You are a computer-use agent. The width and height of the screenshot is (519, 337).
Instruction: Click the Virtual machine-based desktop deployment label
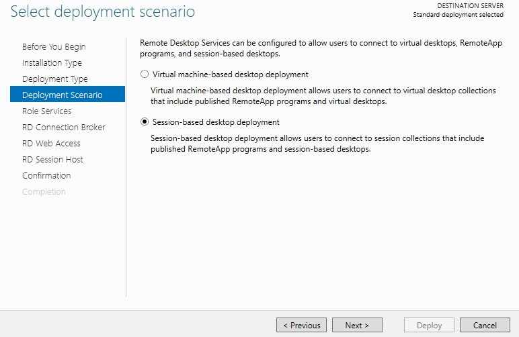pyautogui.click(x=231, y=75)
